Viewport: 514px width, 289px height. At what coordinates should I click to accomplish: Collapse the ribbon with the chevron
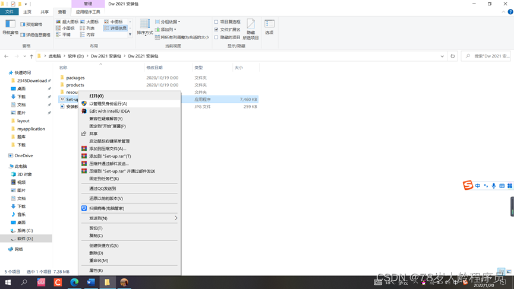click(503, 12)
